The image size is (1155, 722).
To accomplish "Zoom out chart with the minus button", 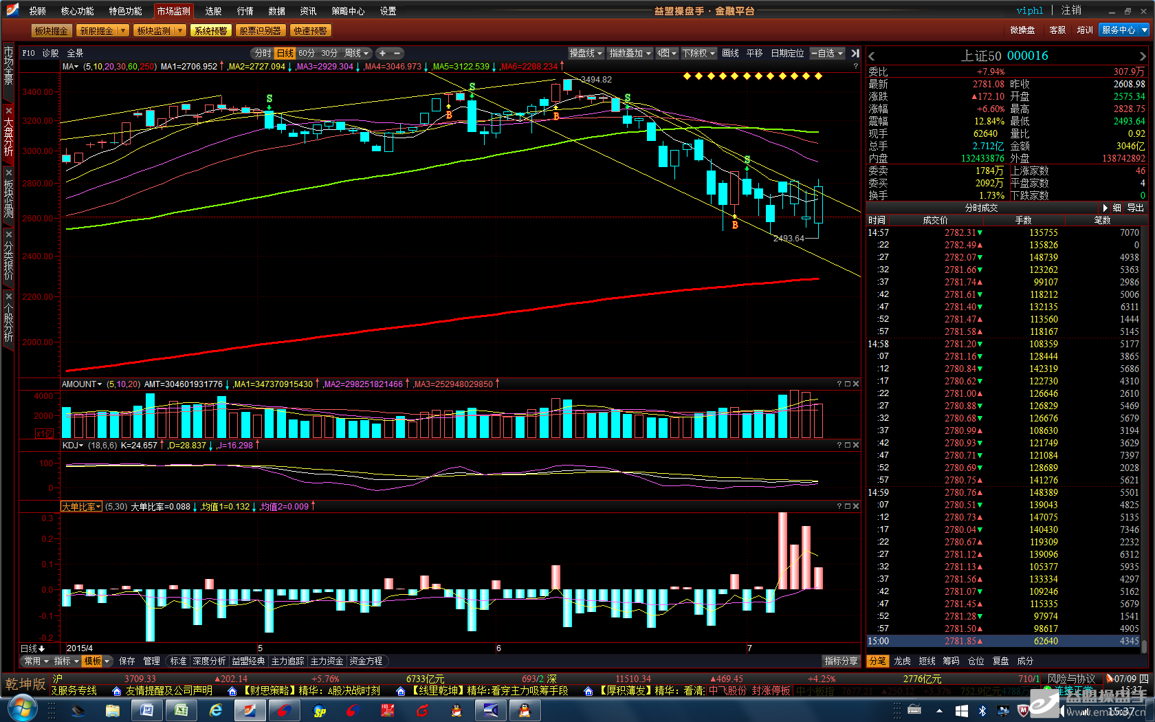I will pyautogui.click(x=397, y=53).
